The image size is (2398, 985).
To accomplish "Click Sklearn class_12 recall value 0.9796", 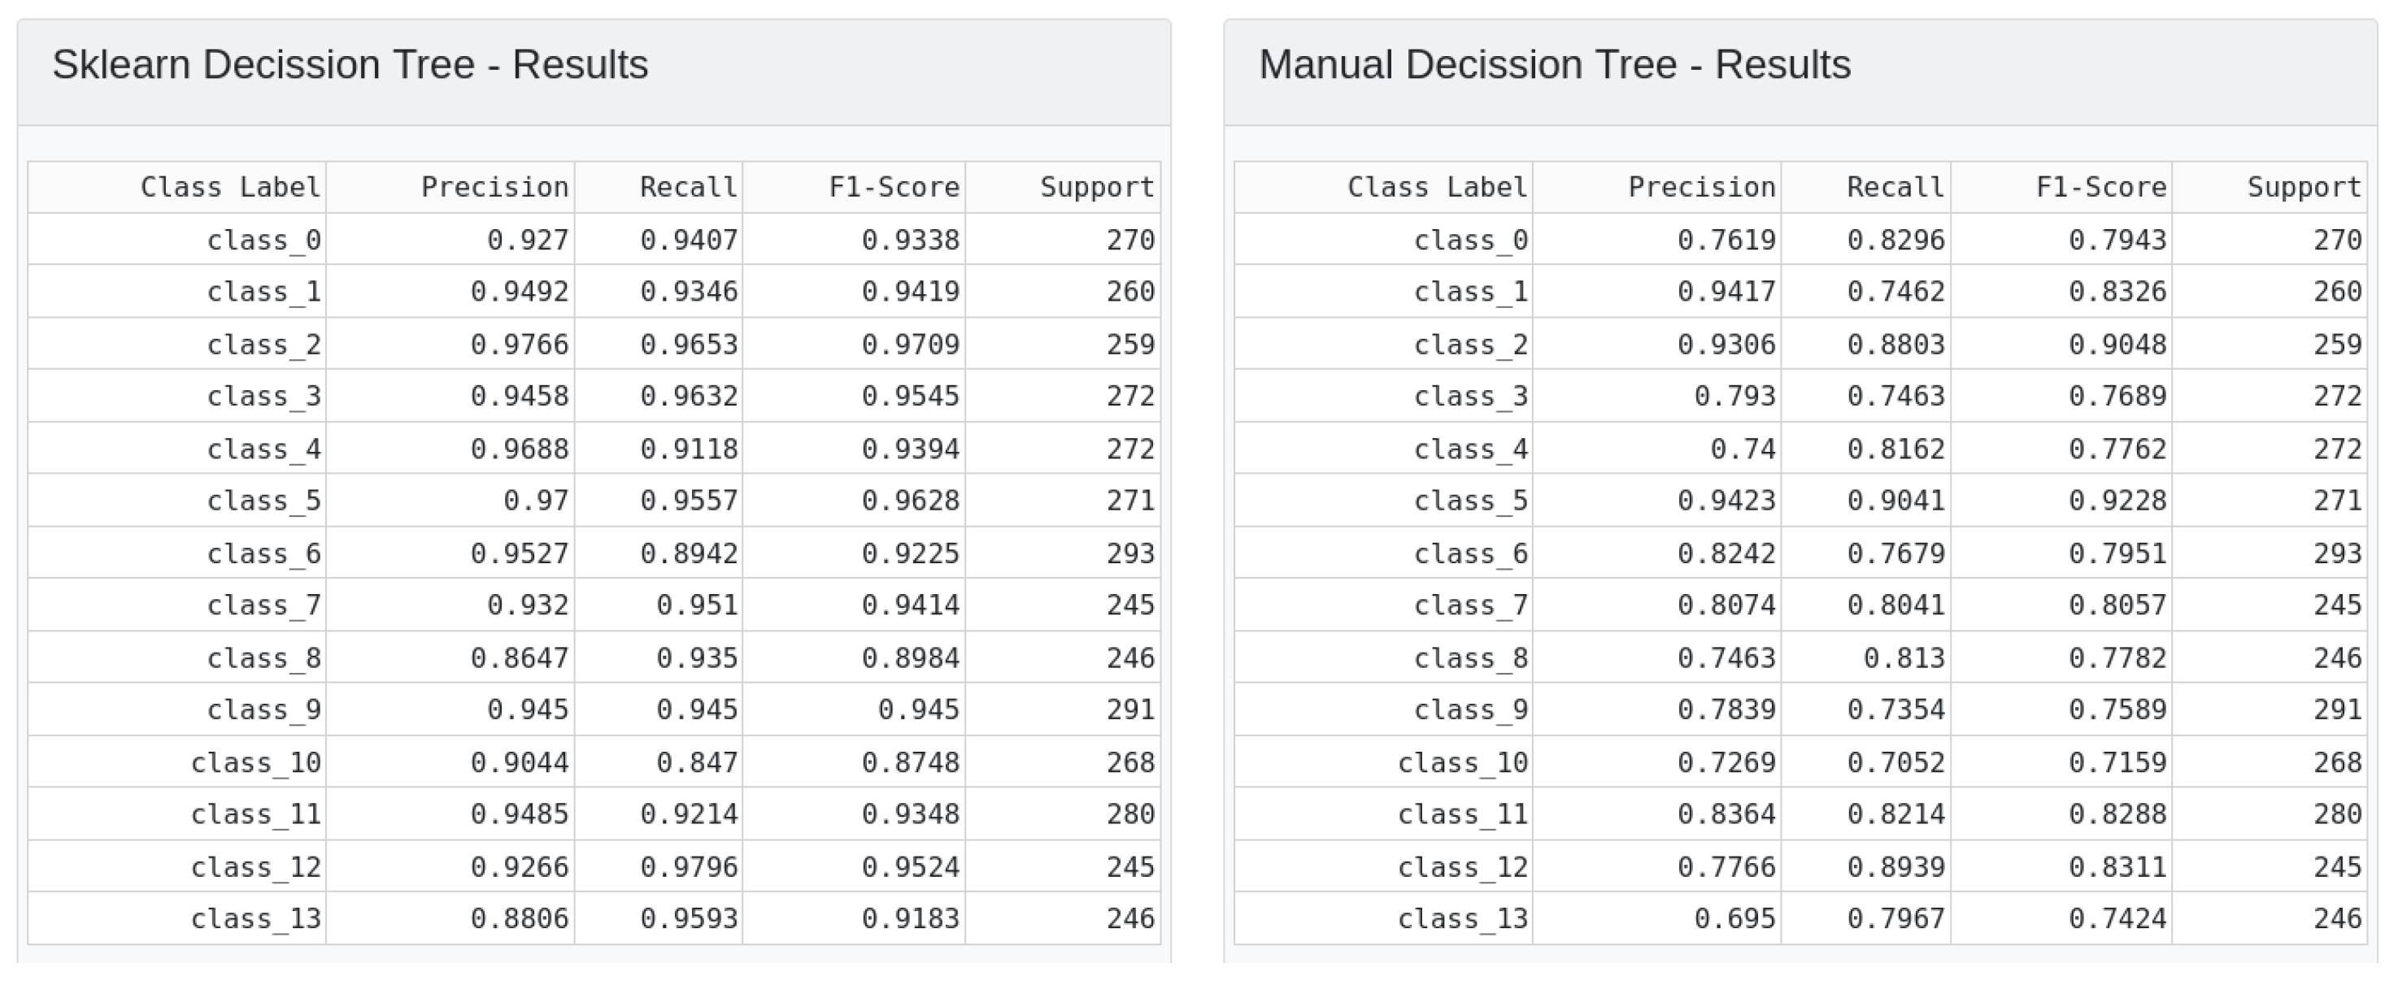I will 688,867.
